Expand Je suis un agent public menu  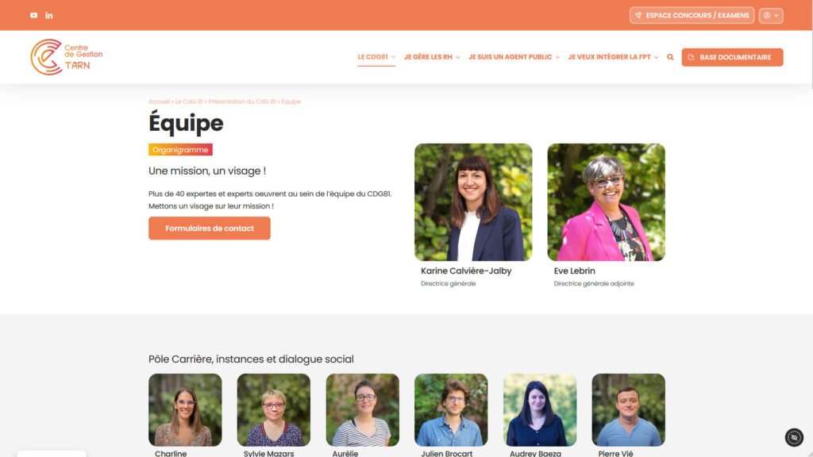(514, 57)
